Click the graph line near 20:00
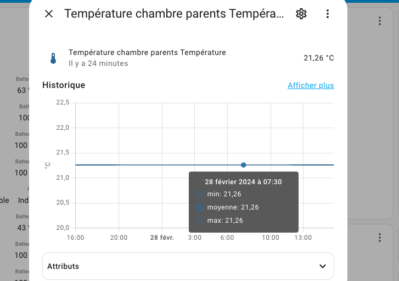 [119, 165]
